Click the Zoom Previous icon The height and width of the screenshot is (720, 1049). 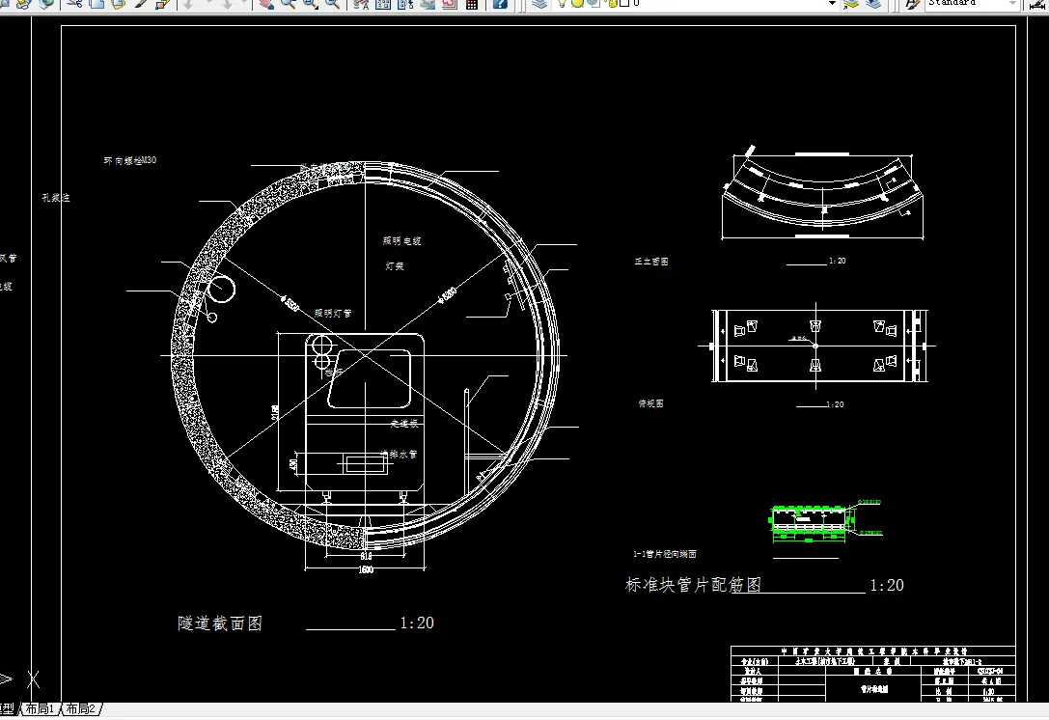(332, 3)
